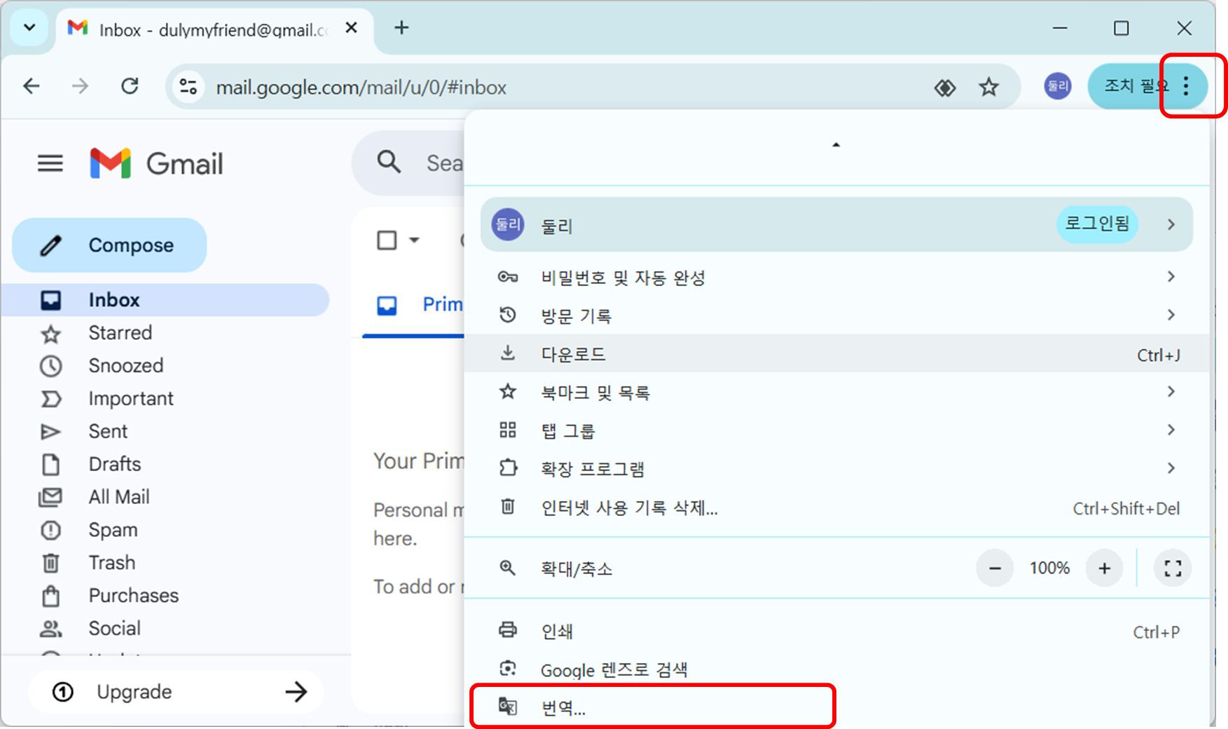
Task: Increase zoom with the plus button
Action: coord(1105,568)
